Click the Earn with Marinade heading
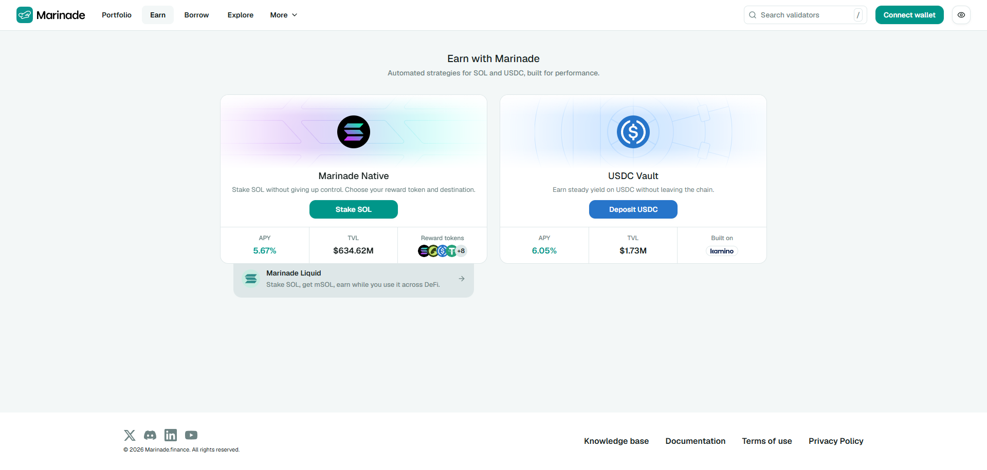Screen dimensions: 987x470 pyautogui.click(x=493, y=58)
